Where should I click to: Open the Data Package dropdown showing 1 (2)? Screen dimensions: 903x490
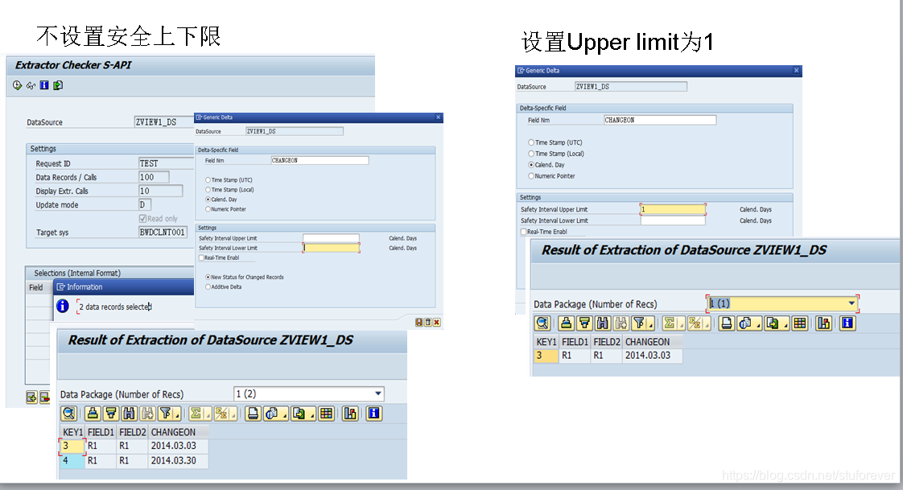pyautogui.click(x=377, y=393)
